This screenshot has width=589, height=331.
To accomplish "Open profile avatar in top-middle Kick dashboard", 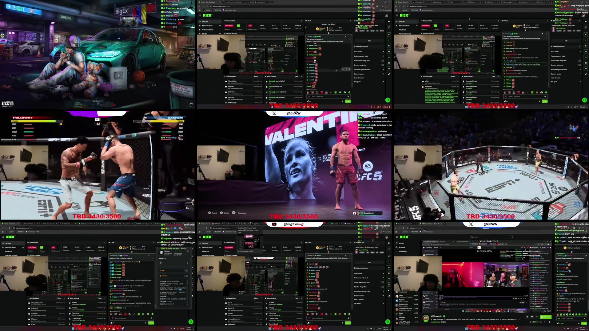I will (x=387, y=15).
